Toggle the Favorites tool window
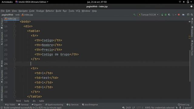Viewport: 194px width, 109px height. pyautogui.click(x=2, y=77)
